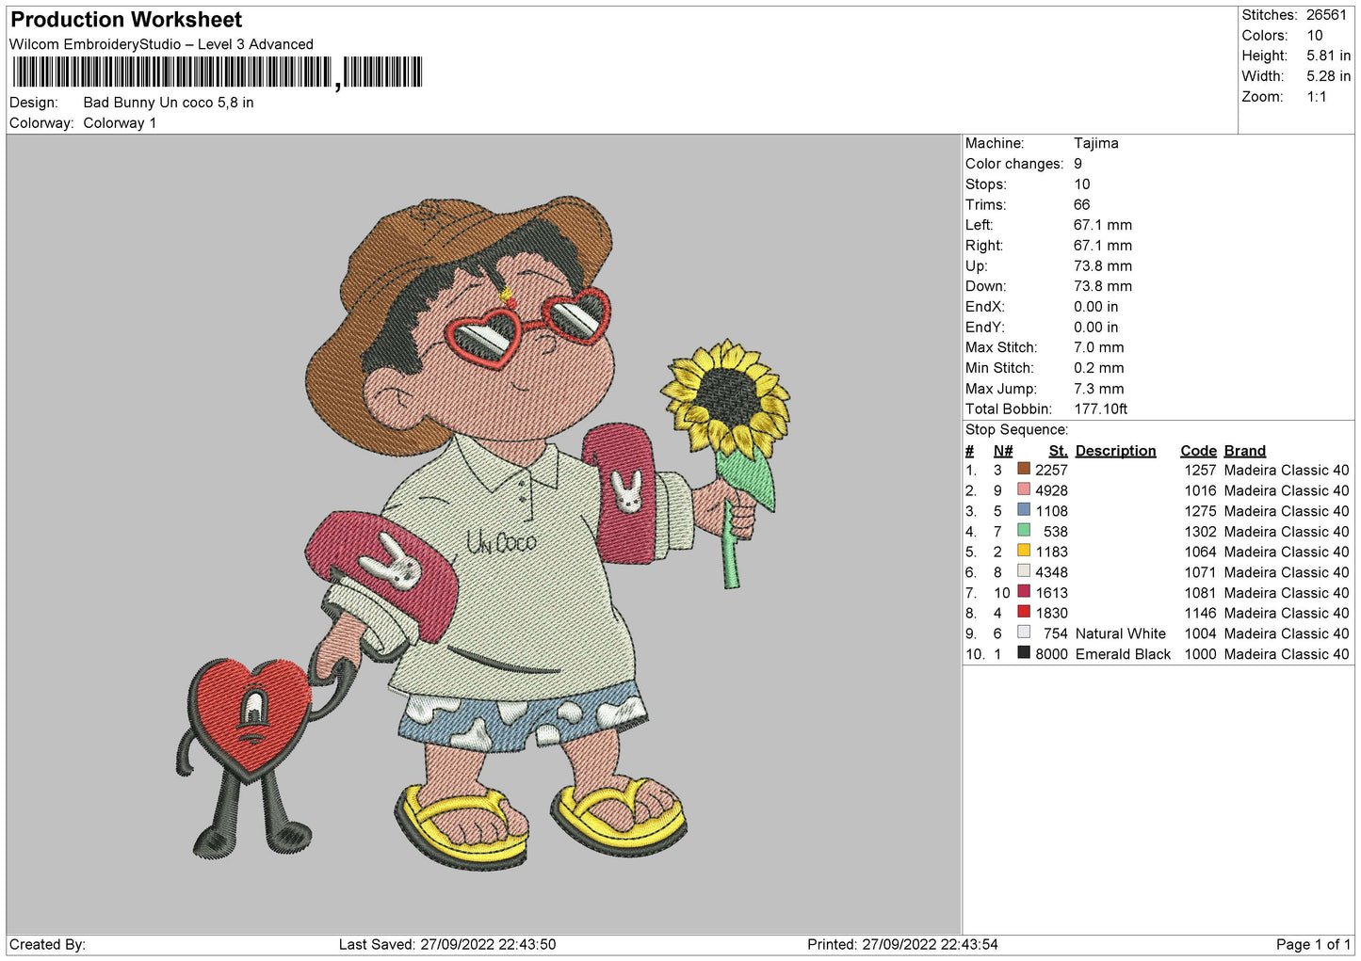Click the 'Page 1 of 1' indicator

tap(1314, 944)
